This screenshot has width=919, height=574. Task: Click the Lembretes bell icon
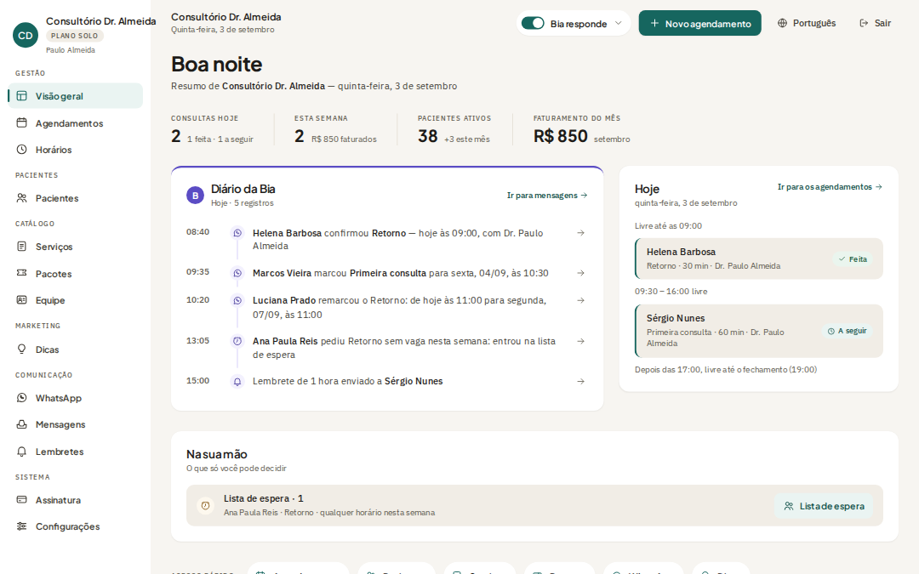[x=21, y=452]
